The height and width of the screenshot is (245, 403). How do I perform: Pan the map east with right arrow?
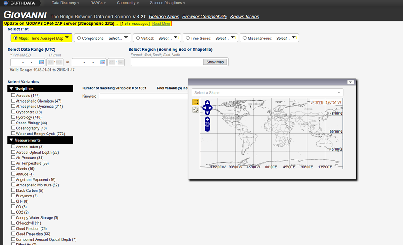210,108
